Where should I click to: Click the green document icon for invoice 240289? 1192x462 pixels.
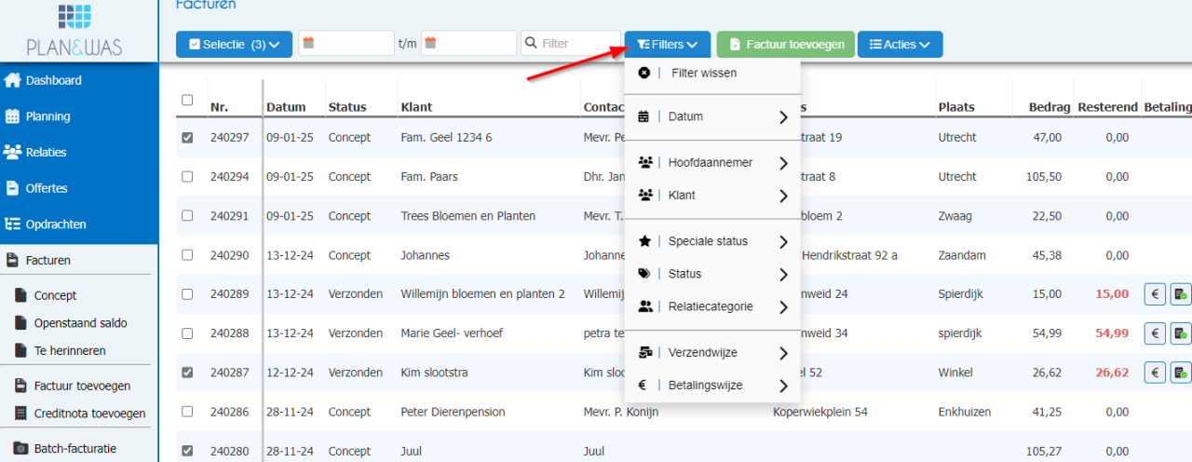click(1180, 294)
